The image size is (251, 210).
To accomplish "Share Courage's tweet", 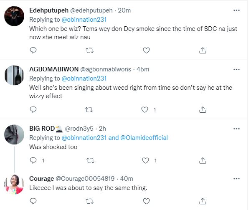I will coord(203,202).
